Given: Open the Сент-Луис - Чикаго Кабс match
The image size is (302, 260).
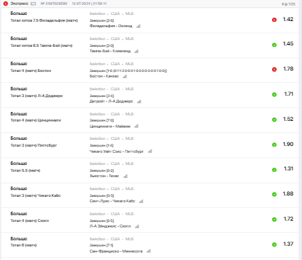Looking at the screenshot, I should tap(112, 201).
